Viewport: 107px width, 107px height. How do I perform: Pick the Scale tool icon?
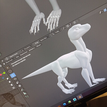pos(17,82)
